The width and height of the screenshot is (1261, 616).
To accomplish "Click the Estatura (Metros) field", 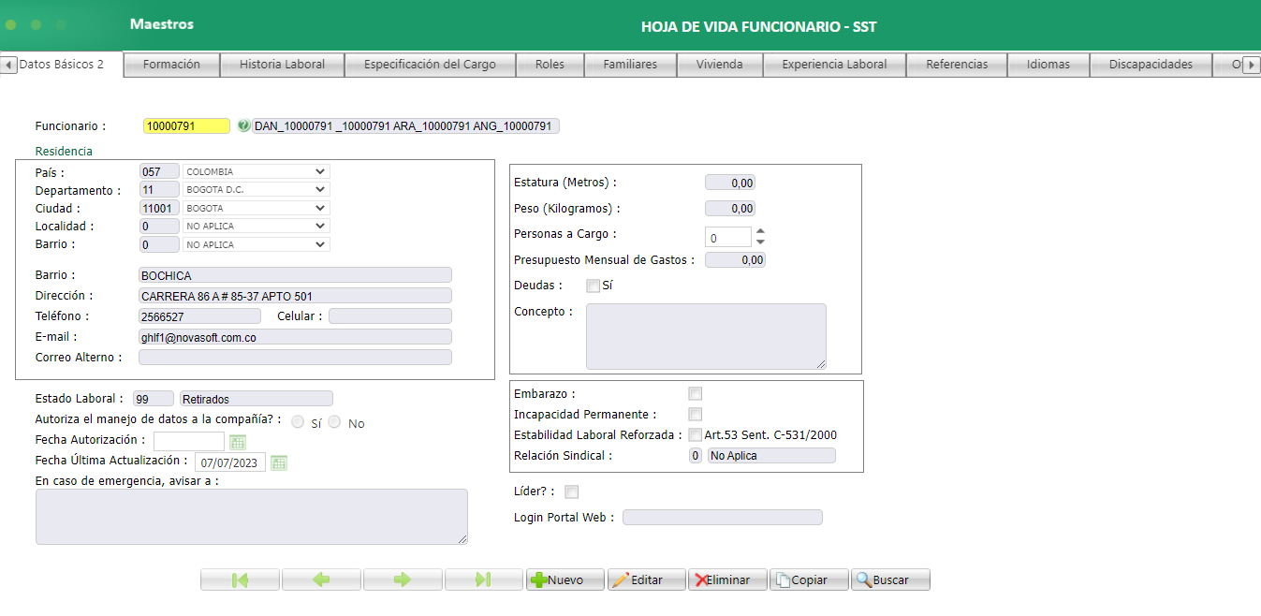I will (x=730, y=183).
